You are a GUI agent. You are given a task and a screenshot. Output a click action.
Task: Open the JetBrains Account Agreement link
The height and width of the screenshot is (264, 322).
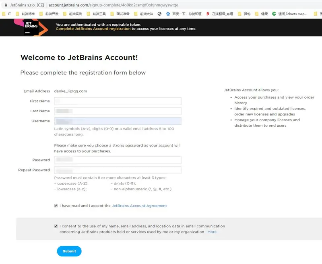tap(139, 206)
